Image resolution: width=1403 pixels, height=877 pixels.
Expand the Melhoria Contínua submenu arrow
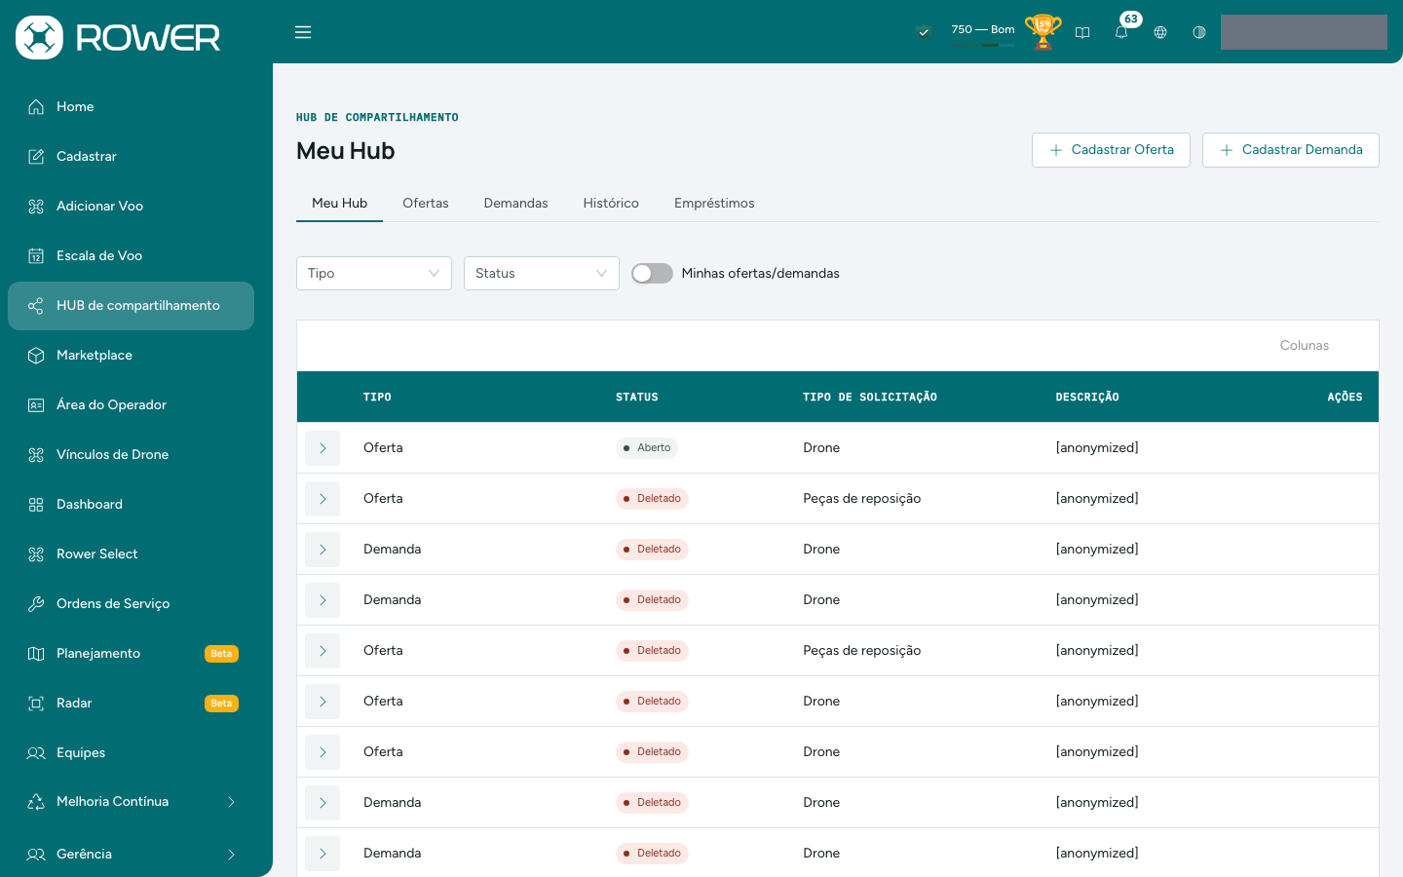[x=231, y=802]
